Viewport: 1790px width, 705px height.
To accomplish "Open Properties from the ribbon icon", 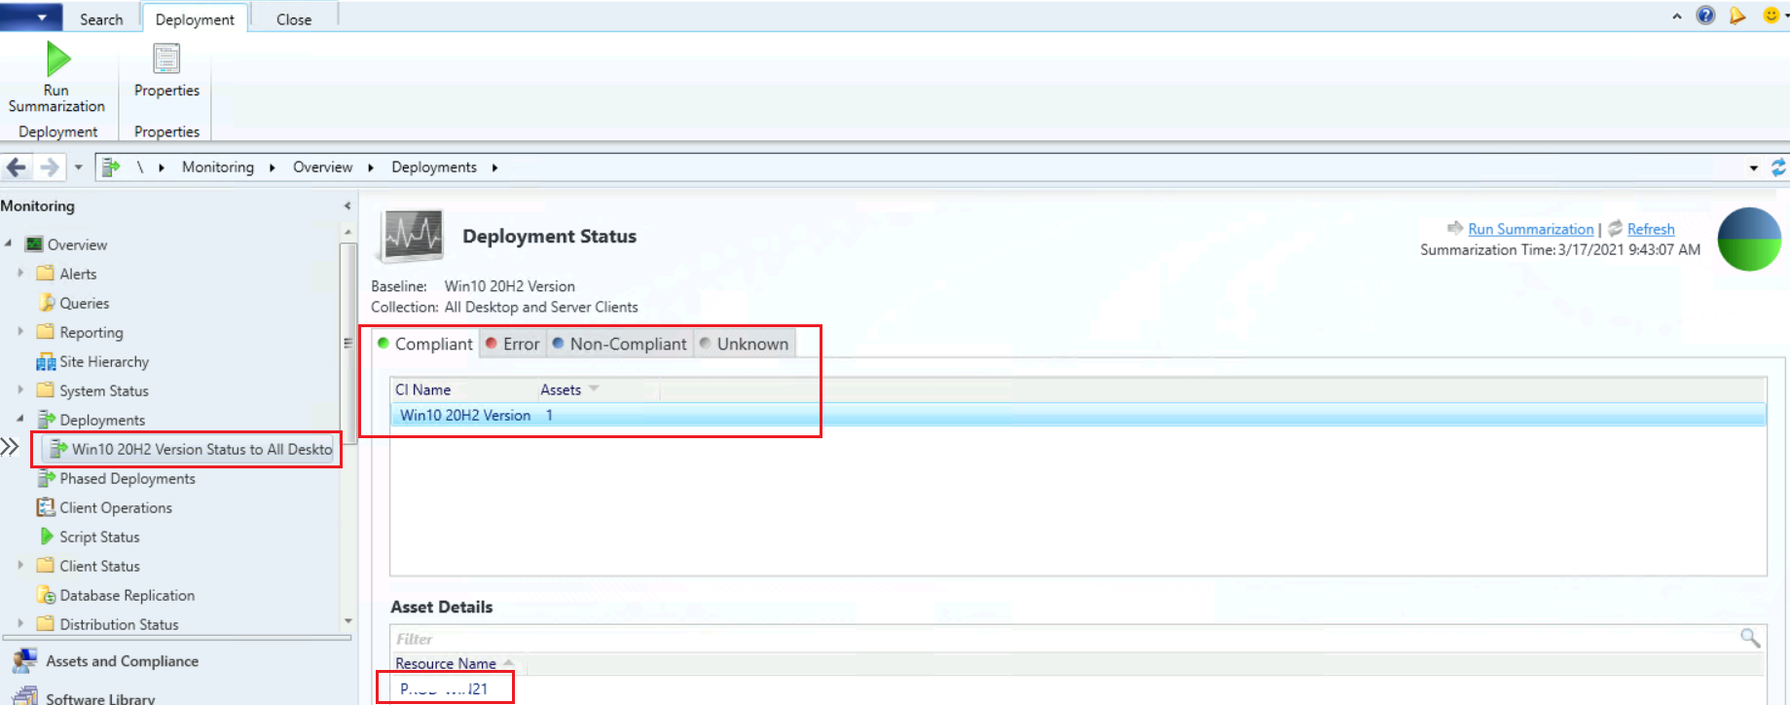I will pos(166,59).
